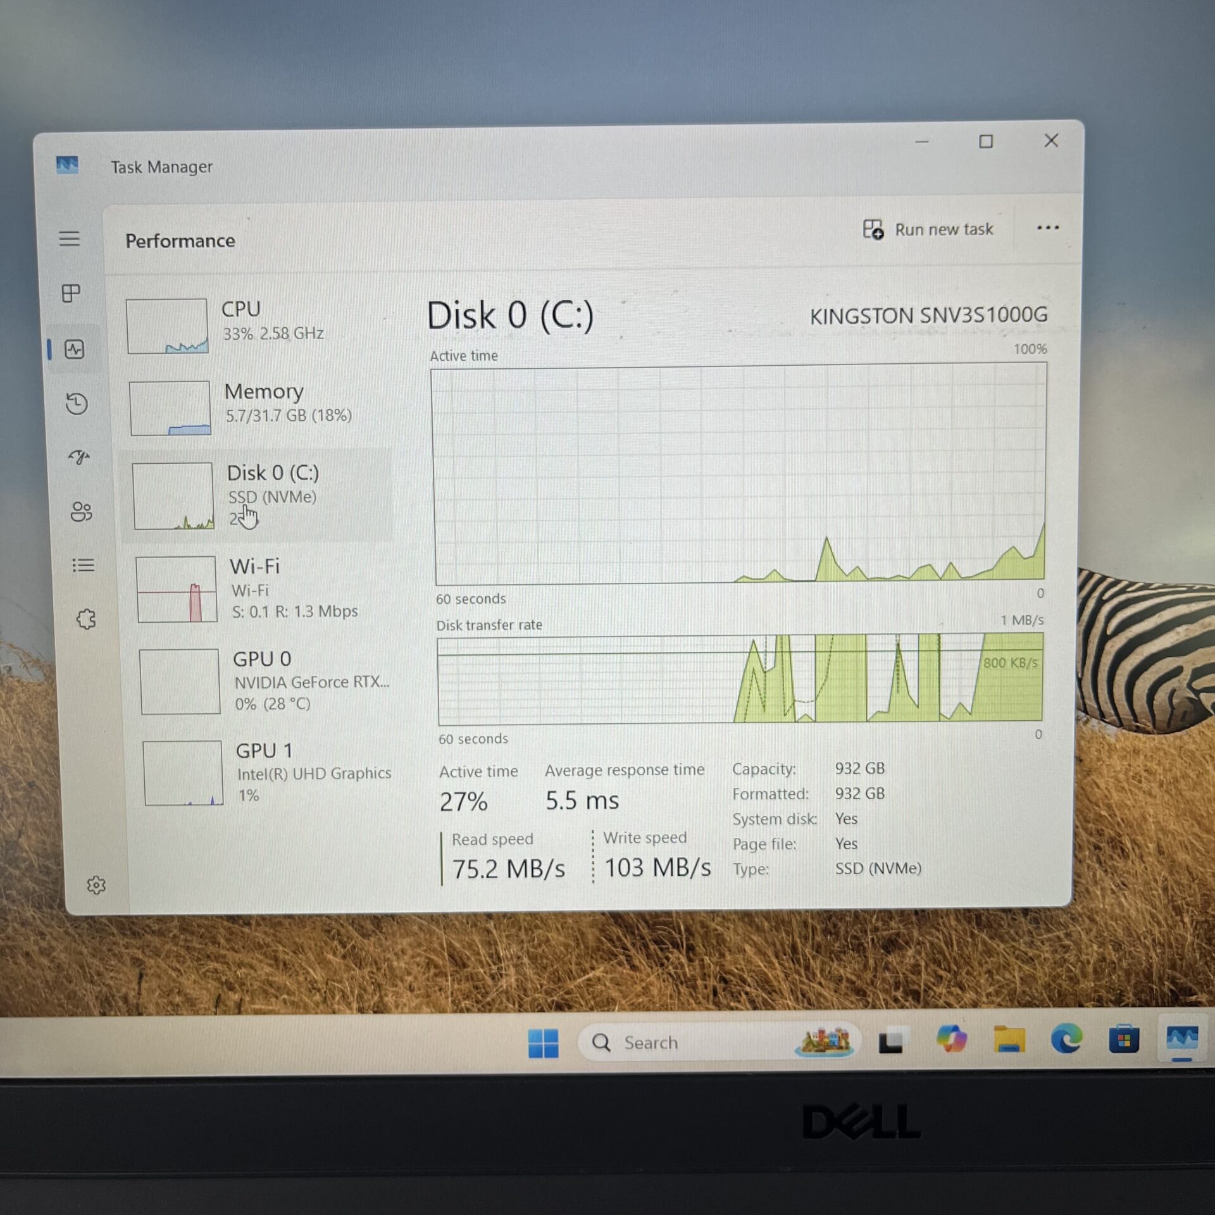Click the Task Manager title bar icon
The image size is (1215, 1215).
67,165
